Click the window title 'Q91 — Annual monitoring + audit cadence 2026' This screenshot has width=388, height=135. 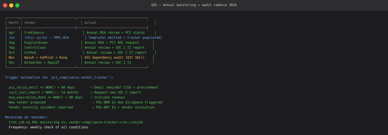coord(194,5)
